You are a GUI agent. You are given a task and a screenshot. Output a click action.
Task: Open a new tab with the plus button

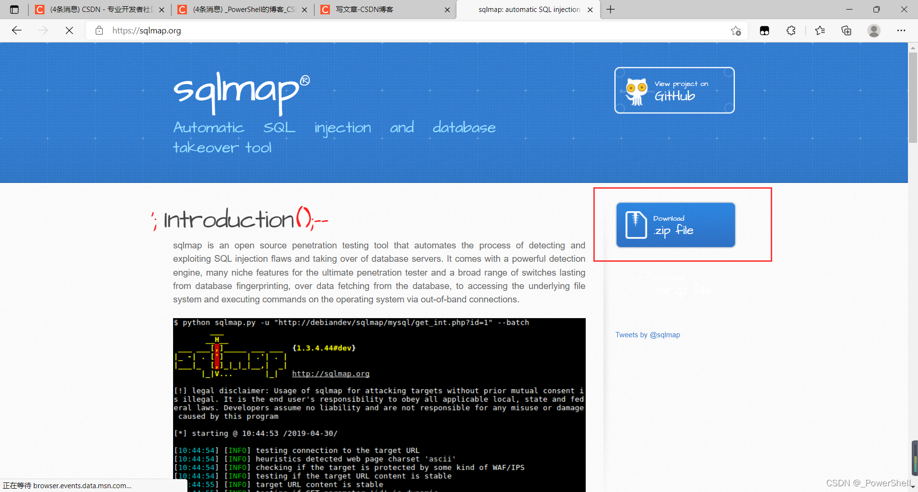coord(611,9)
